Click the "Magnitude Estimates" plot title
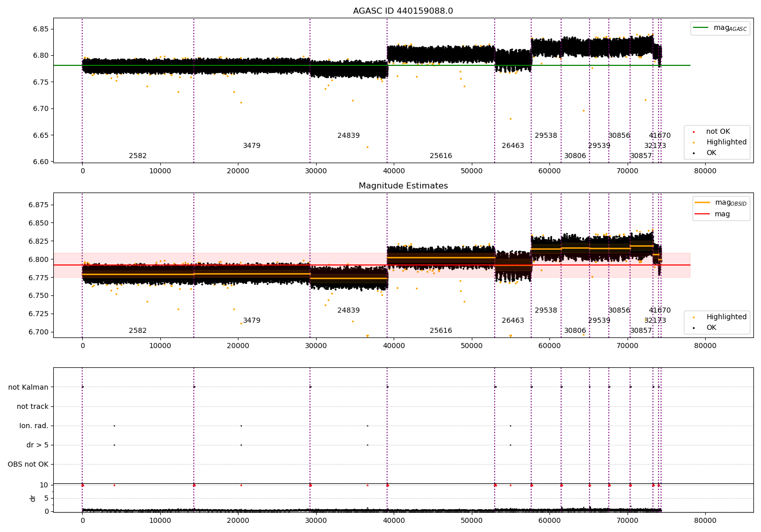 pos(403,186)
